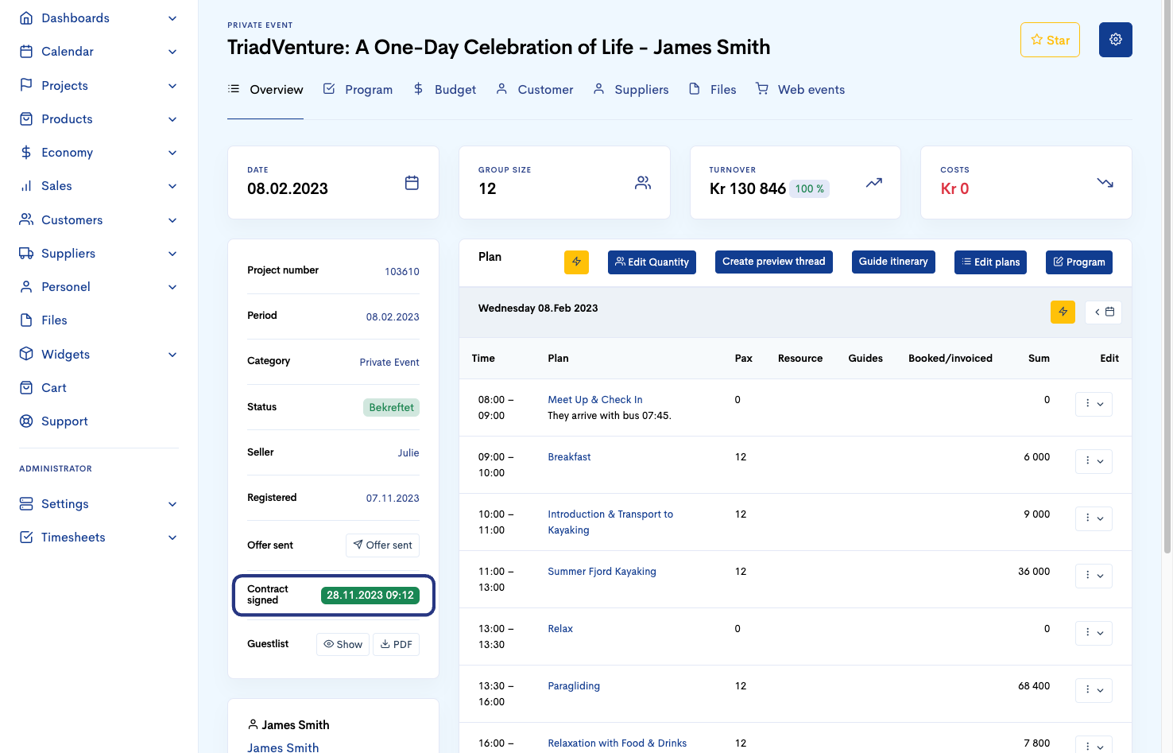Click the green contract signed date badge

click(370, 596)
